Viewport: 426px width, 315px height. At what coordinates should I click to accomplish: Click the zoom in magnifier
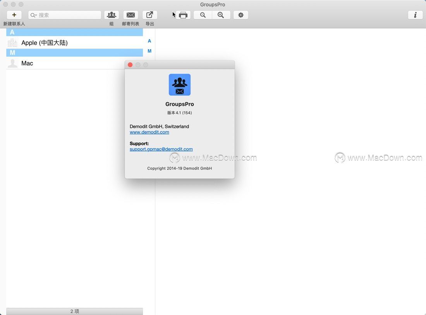coord(221,15)
